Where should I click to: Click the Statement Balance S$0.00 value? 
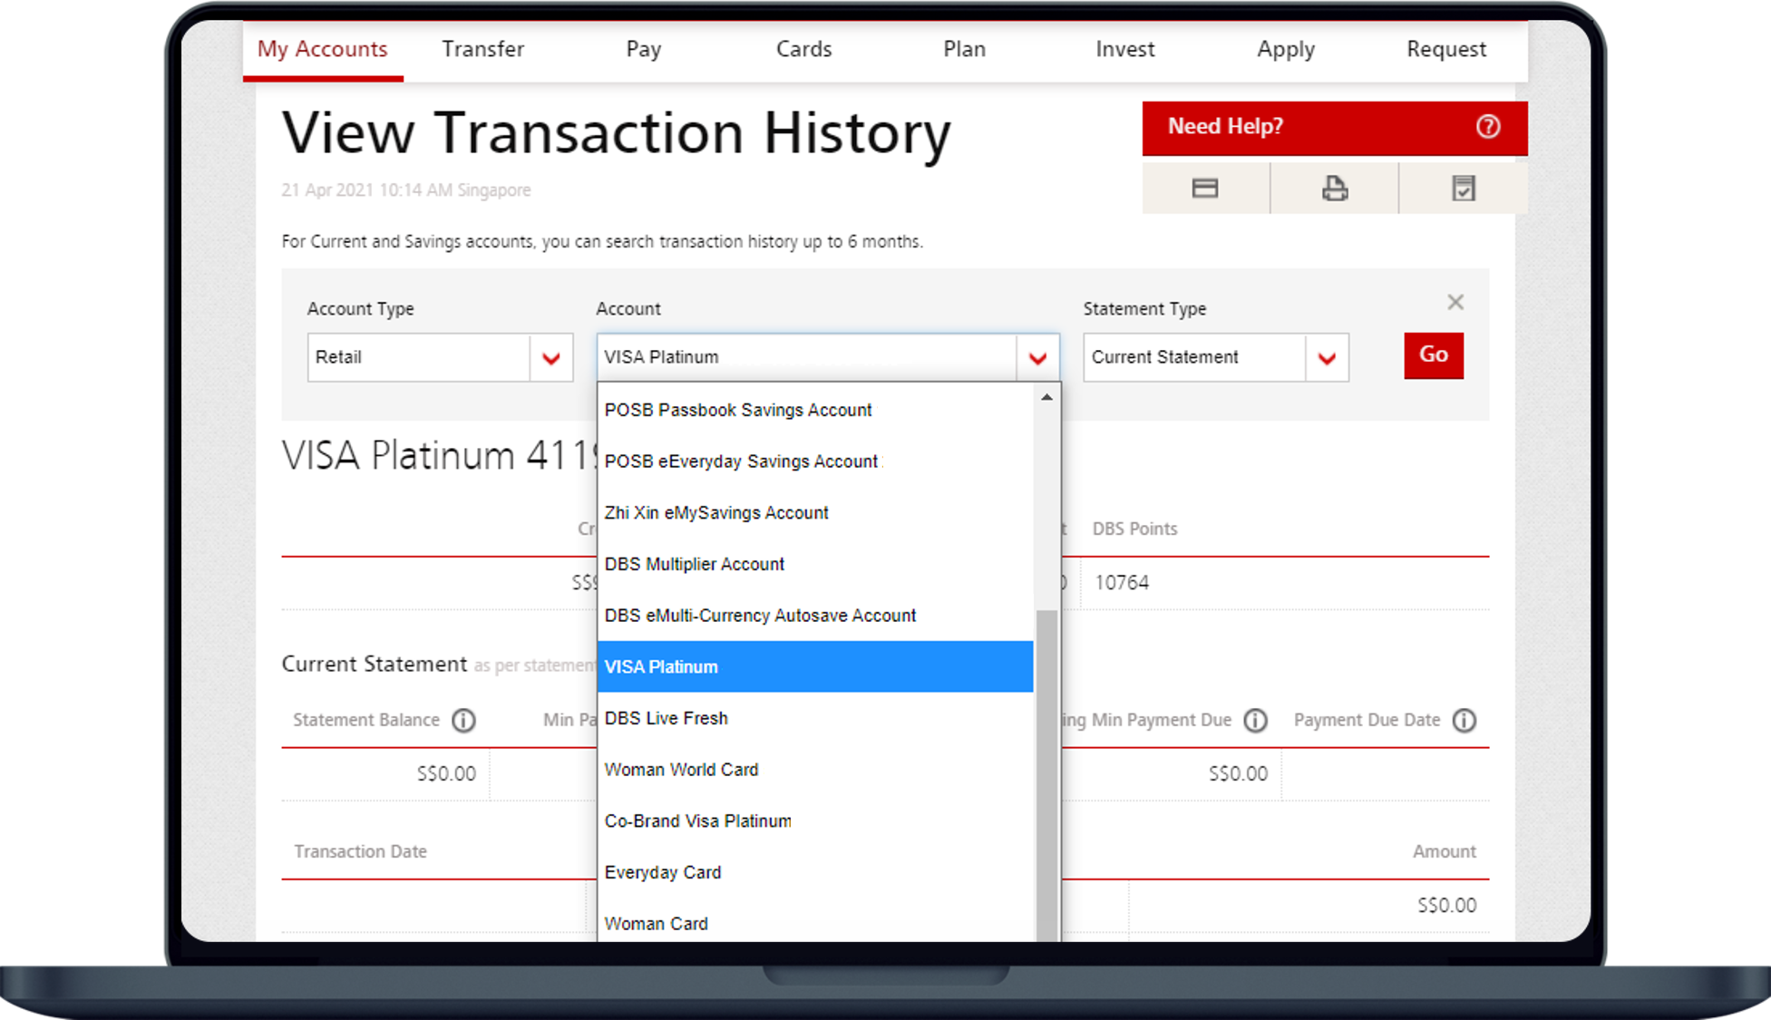(446, 773)
